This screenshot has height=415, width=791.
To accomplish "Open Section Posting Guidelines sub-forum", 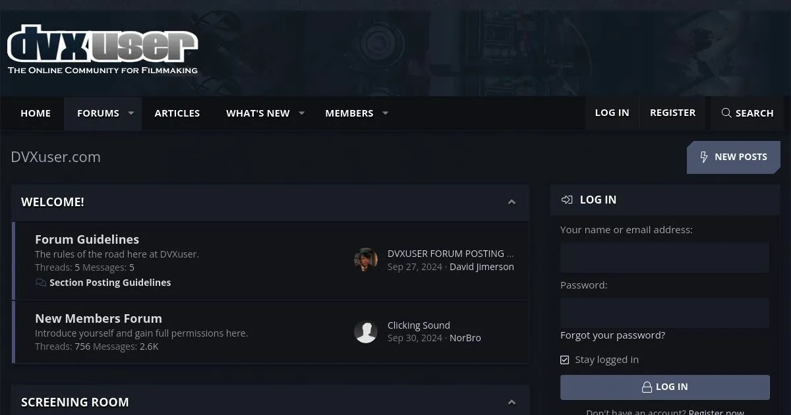I will coord(110,283).
